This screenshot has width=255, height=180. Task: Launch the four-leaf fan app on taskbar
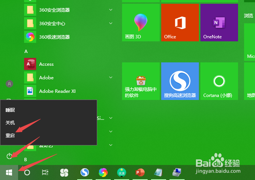pyautogui.click(x=64, y=172)
